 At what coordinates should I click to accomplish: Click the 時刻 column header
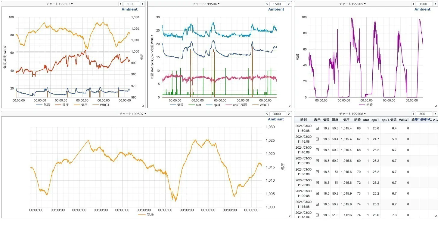coord(303,120)
